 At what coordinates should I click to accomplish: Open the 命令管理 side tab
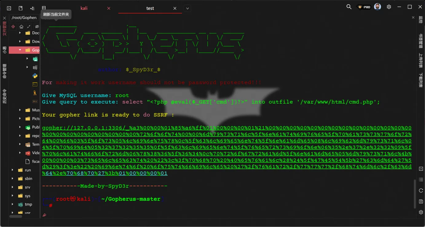coord(4,71)
